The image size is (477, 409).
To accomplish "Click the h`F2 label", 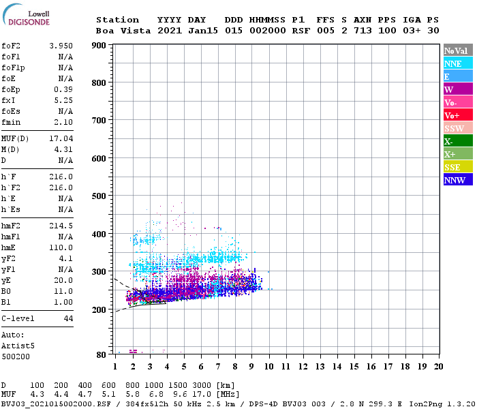I will click(11, 187).
